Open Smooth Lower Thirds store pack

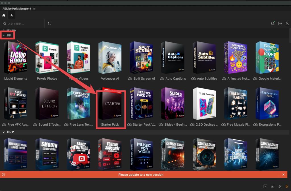coord(47,154)
